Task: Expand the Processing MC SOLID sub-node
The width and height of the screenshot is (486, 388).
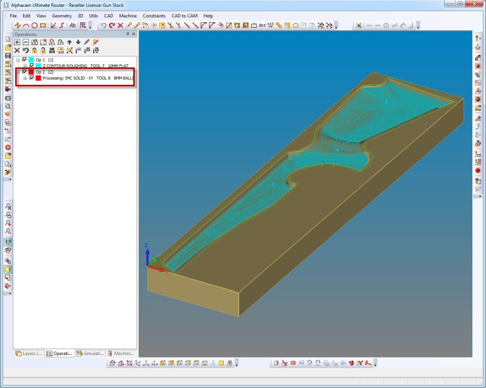Action: pyautogui.click(x=25, y=78)
